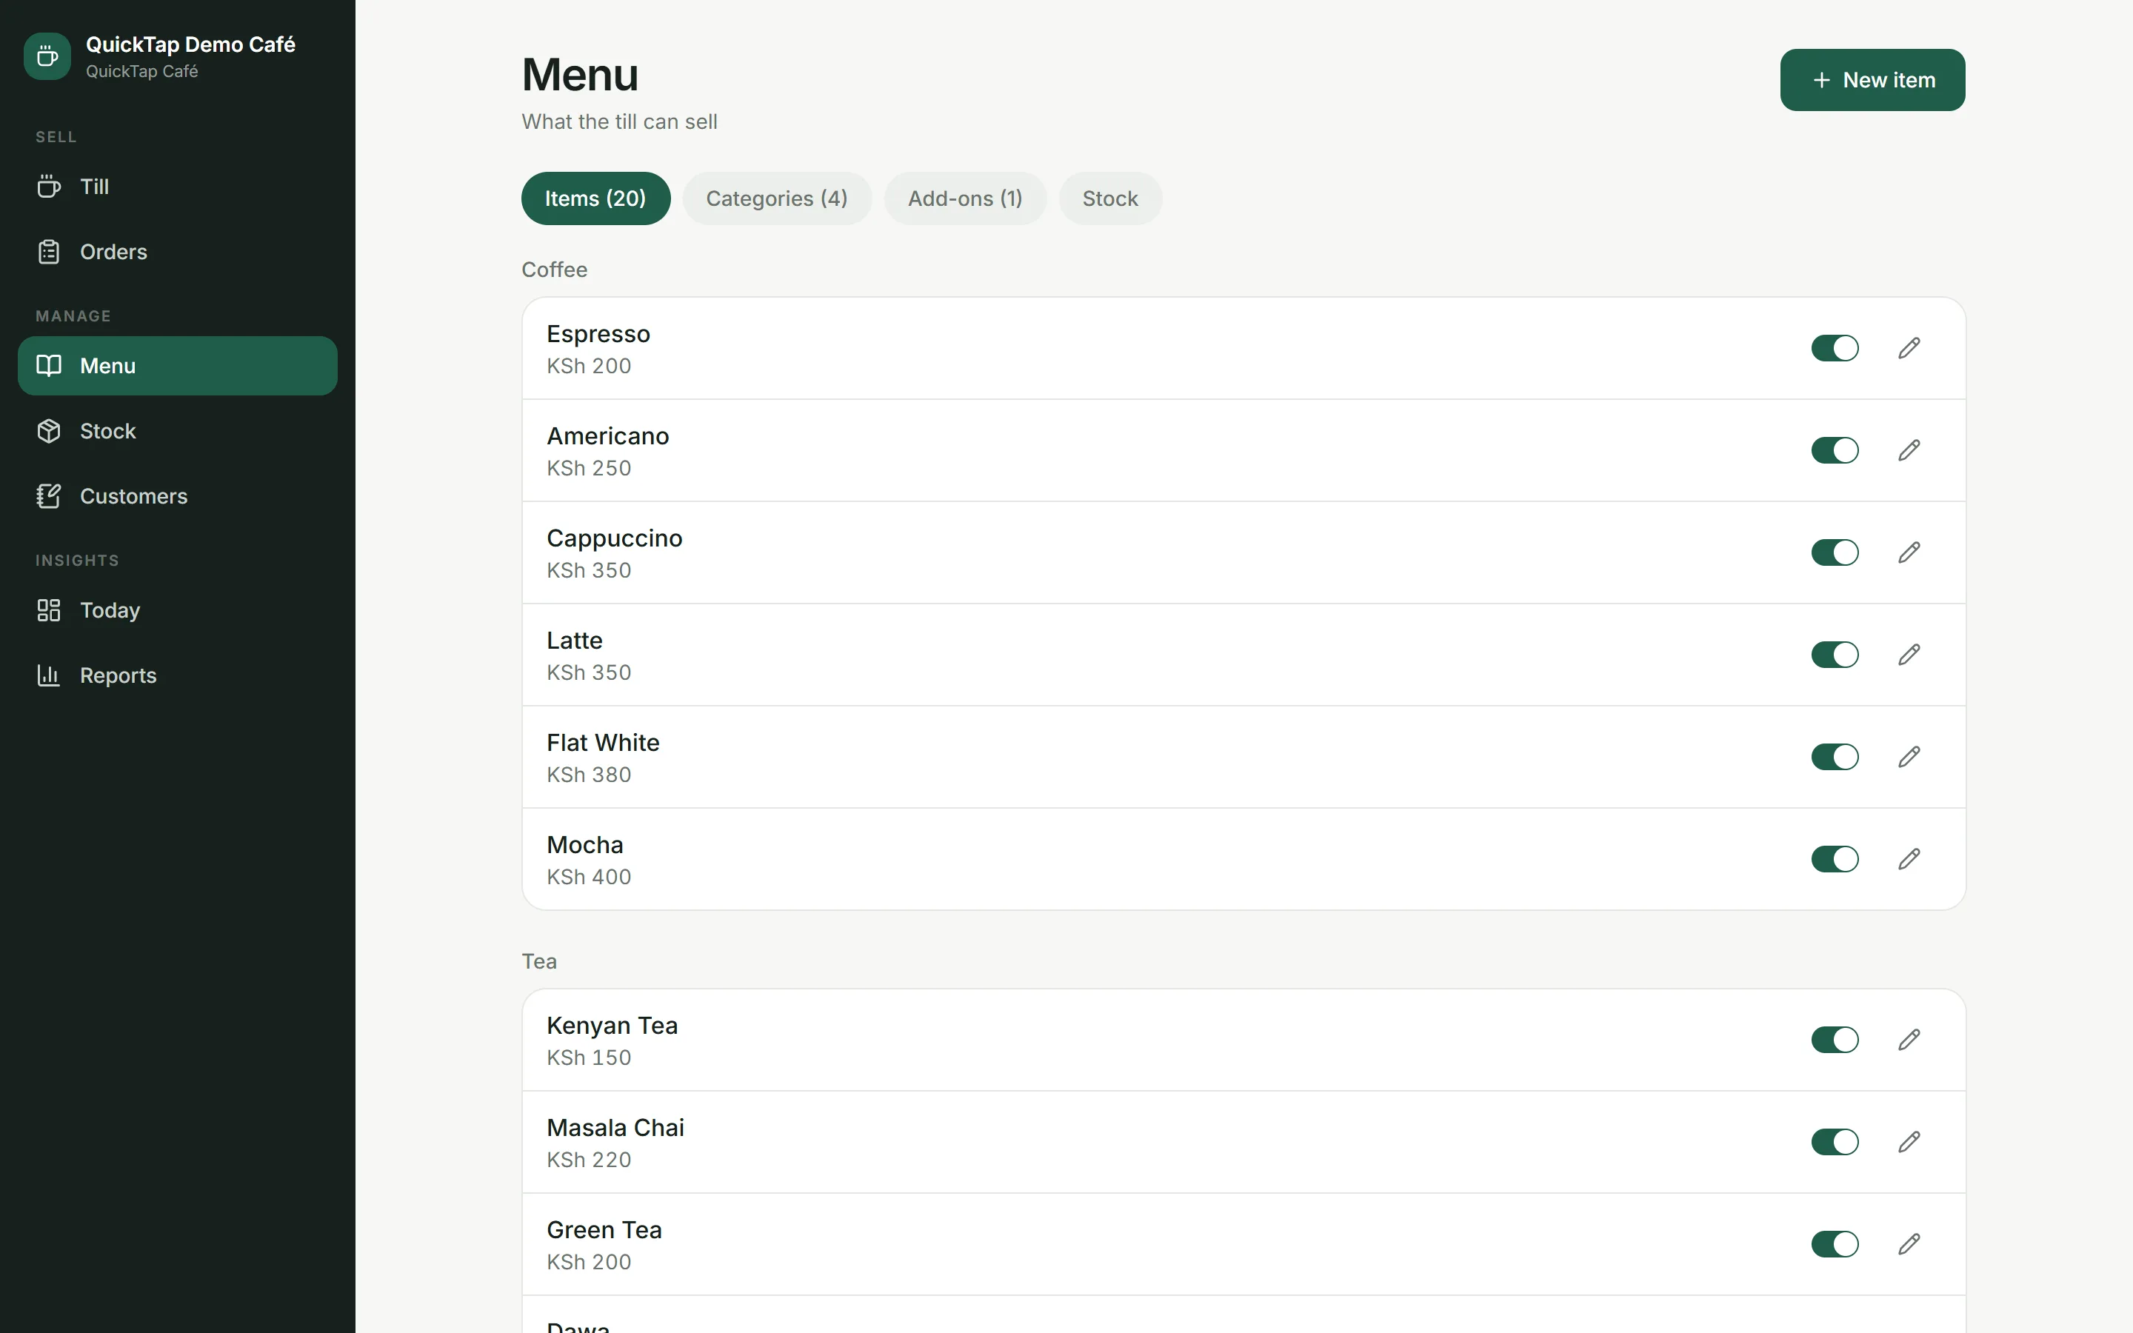Select the Items (20) tab
2133x1333 pixels.
[x=595, y=198]
